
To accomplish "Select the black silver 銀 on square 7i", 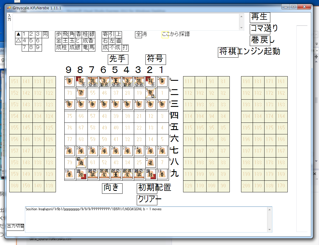I will pos(93,174).
